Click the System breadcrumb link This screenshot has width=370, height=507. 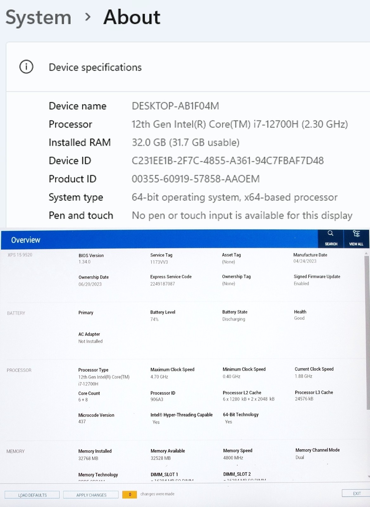38,17
